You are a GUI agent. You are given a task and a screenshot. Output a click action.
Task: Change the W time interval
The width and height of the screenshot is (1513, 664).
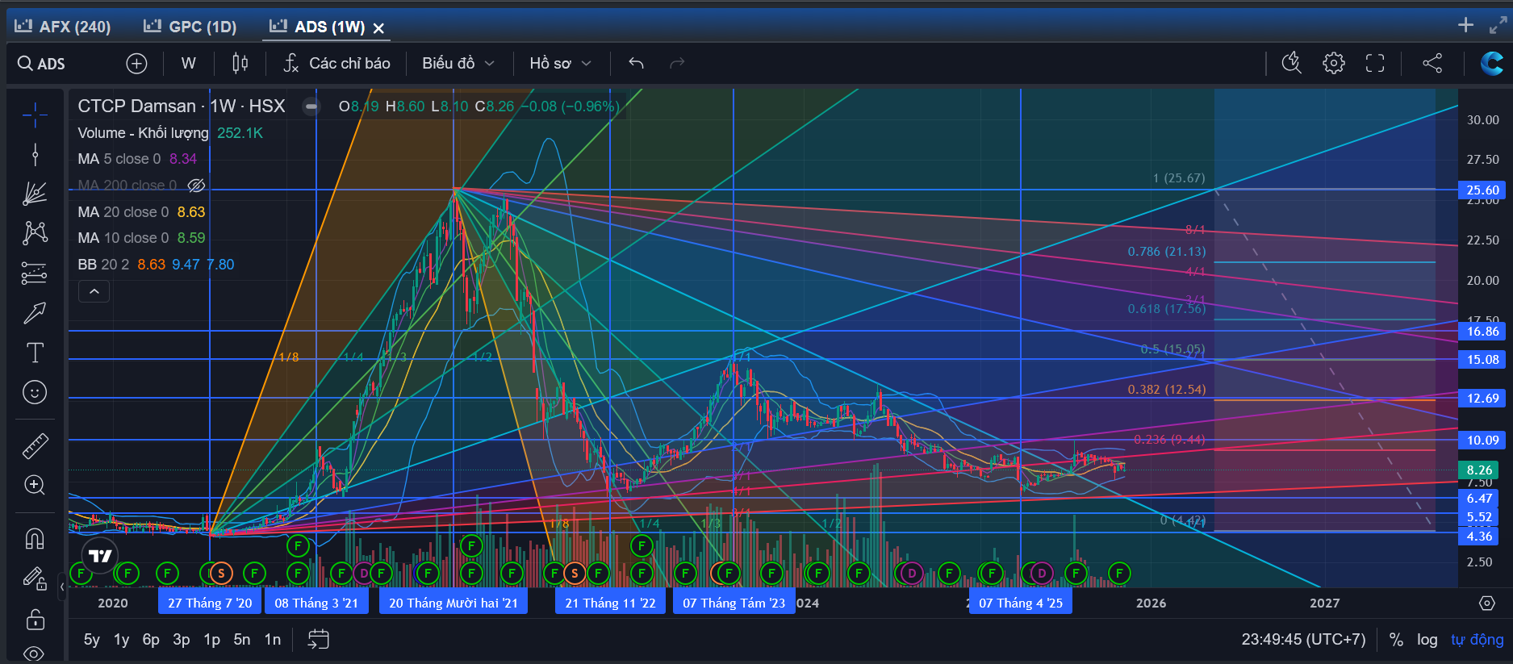[189, 64]
